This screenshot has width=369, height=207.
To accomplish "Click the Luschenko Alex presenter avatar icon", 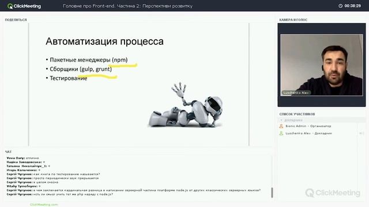I will 281,133.
